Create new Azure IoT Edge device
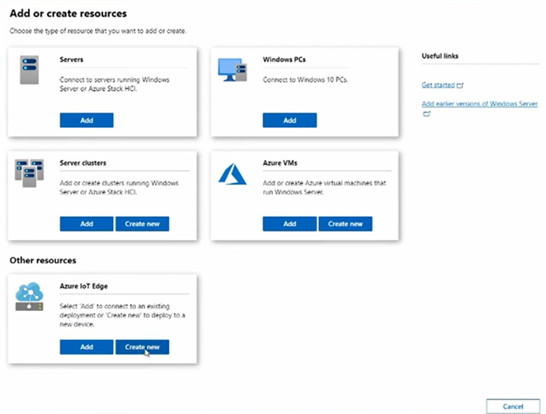This screenshot has height=414, width=546. pyautogui.click(x=142, y=347)
